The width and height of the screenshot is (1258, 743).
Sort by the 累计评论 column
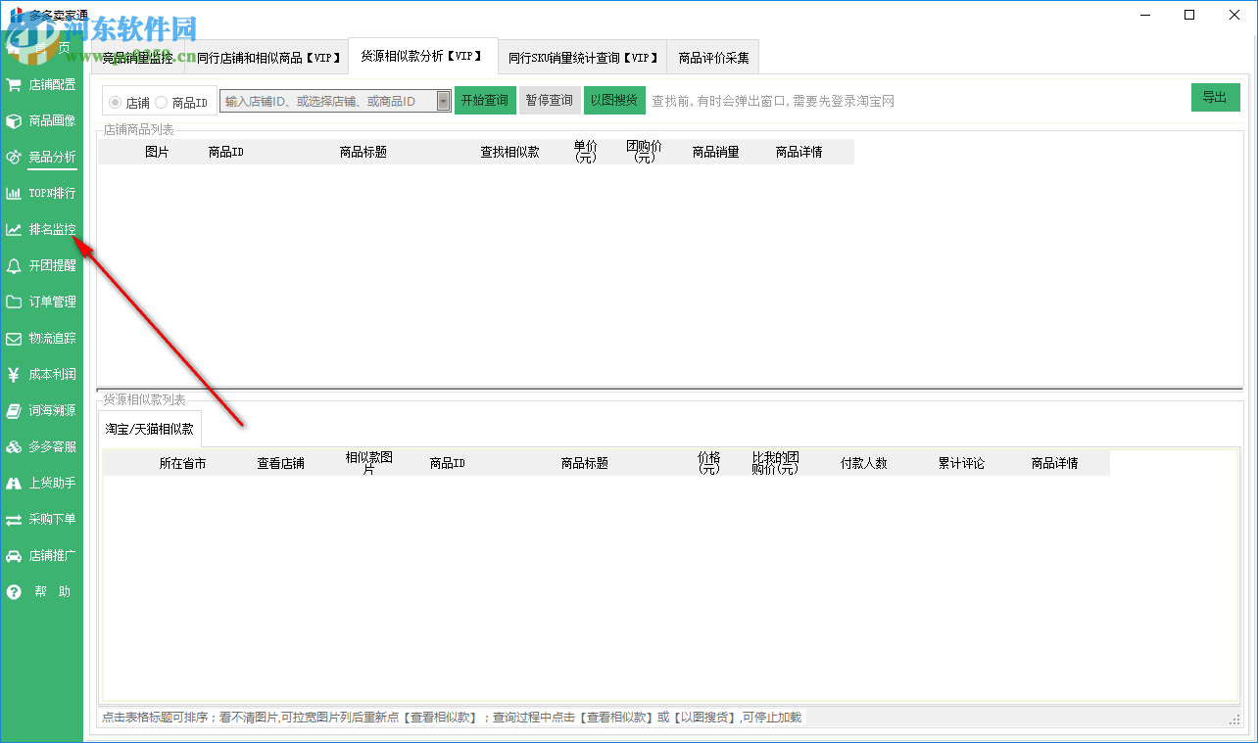tap(961, 463)
